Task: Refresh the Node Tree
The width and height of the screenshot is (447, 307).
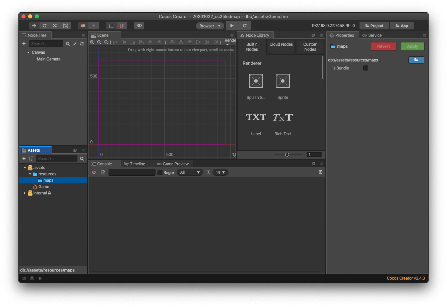Action: [82, 44]
